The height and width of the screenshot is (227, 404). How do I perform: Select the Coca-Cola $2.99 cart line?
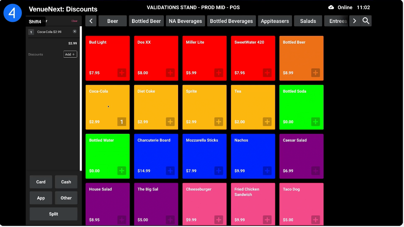[x=53, y=32]
